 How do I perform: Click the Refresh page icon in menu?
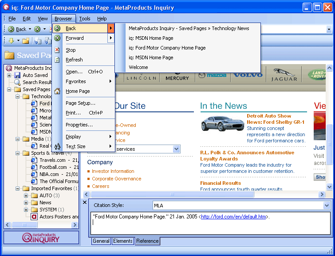pyautogui.click(x=57, y=60)
